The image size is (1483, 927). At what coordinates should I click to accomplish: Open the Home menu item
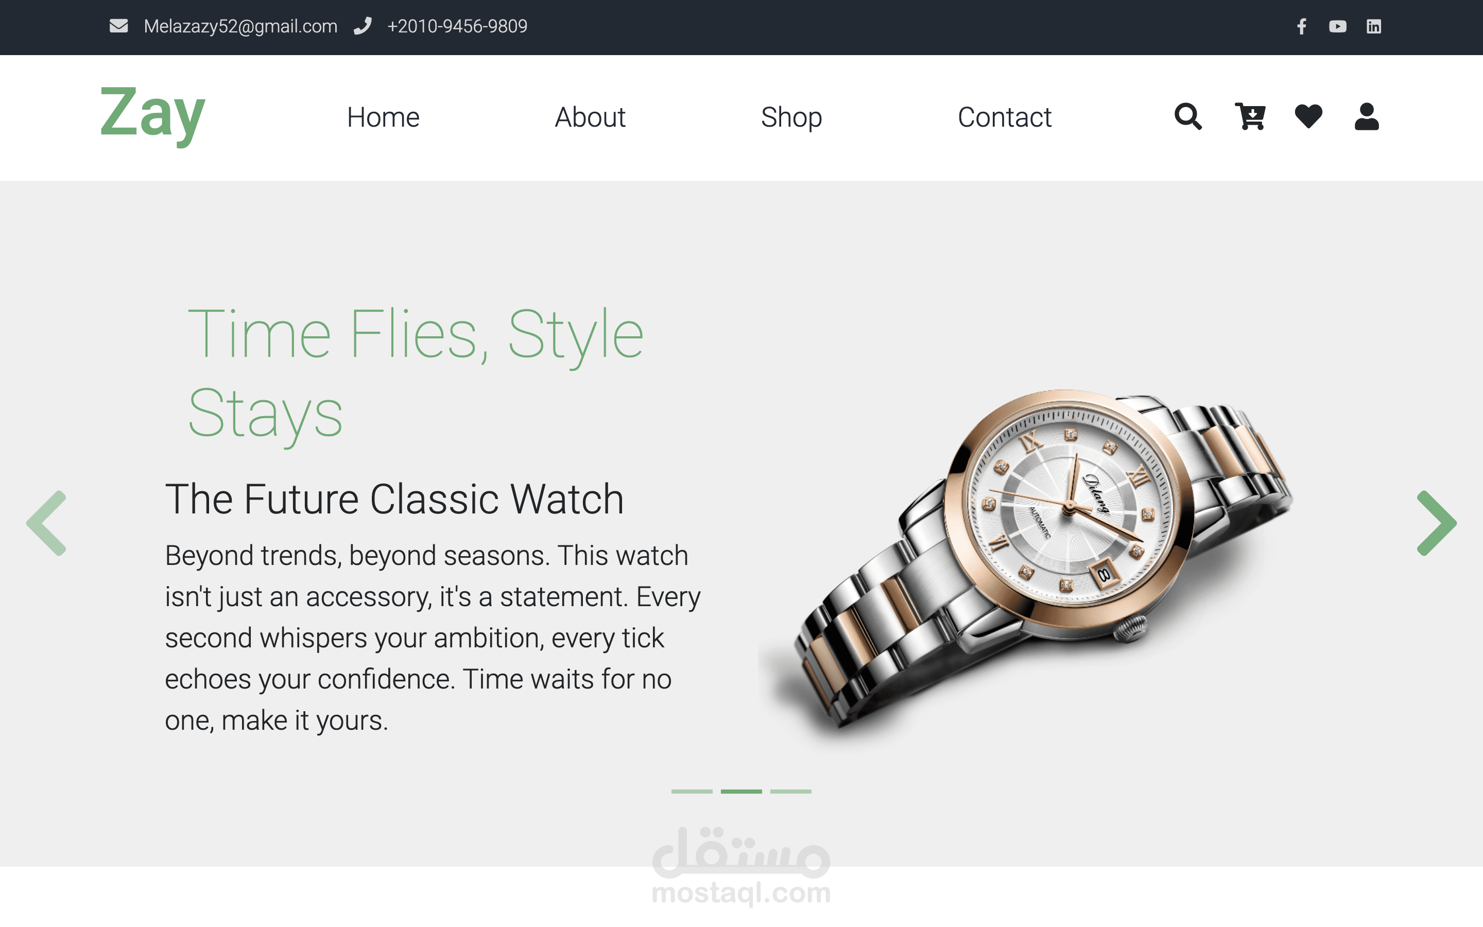click(383, 117)
